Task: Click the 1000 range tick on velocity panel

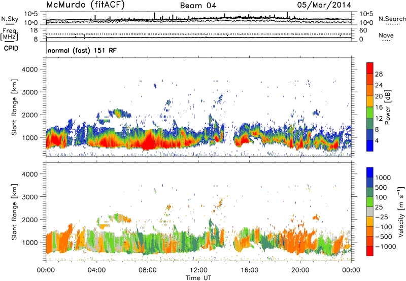Action: (x=30, y=242)
